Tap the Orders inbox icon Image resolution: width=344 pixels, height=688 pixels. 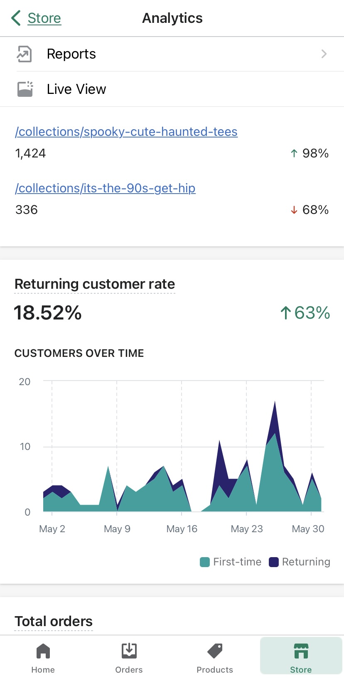(129, 651)
